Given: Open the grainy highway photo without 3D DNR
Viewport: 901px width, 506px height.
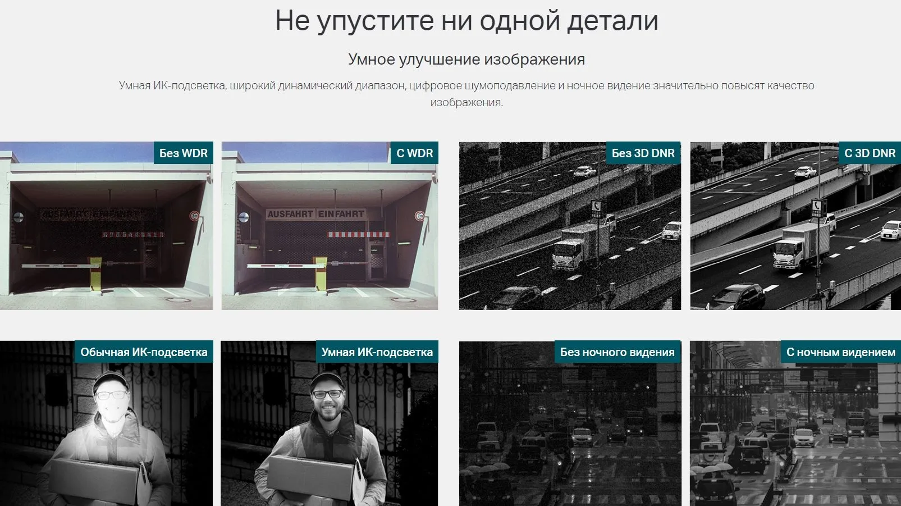Looking at the screenshot, I should [569, 236].
